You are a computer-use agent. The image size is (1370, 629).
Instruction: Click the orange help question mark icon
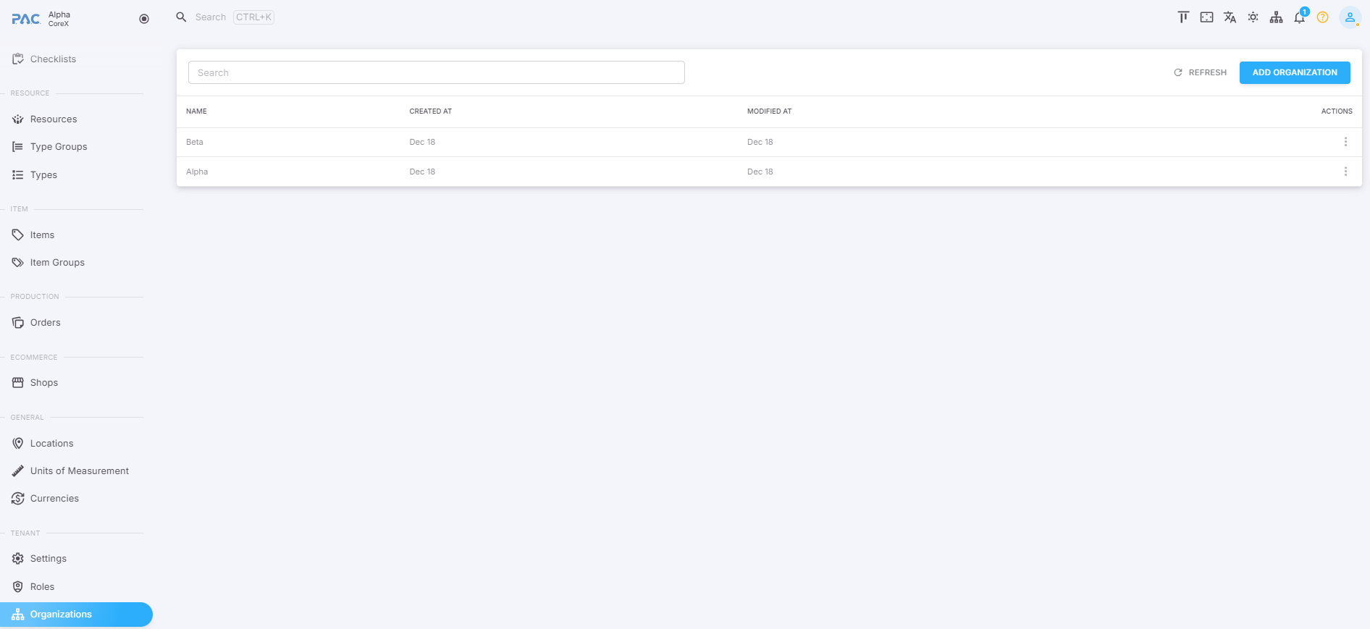coord(1322,17)
